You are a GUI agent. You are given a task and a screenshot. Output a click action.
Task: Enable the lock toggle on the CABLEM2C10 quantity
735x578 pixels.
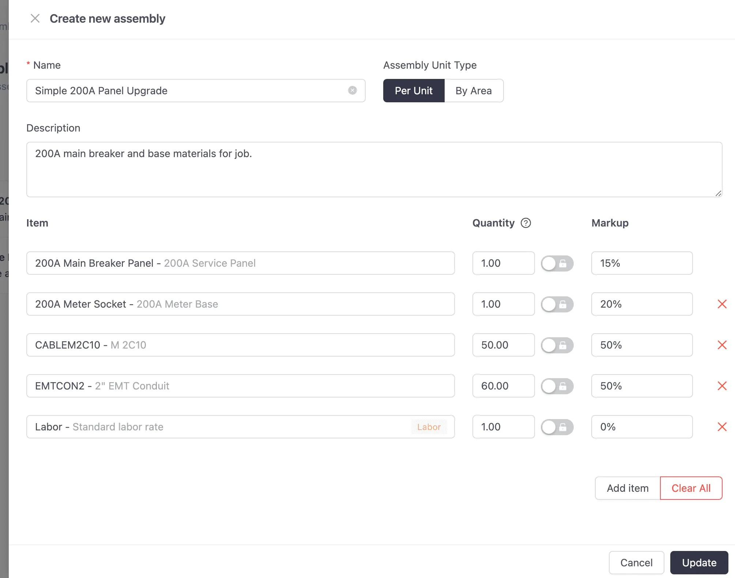(557, 345)
